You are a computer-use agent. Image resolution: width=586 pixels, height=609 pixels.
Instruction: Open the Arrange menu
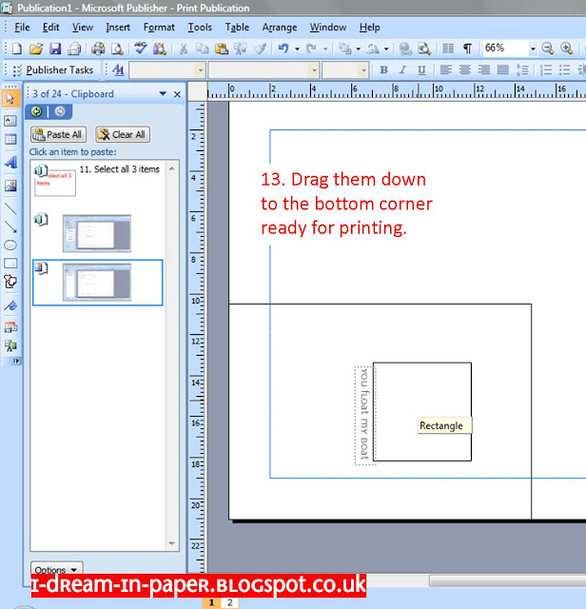pyautogui.click(x=280, y=28)
